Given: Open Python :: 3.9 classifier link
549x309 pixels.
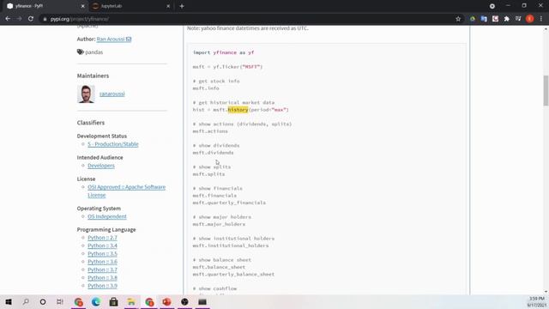Looking at the screenshot, I should [102, 286].
